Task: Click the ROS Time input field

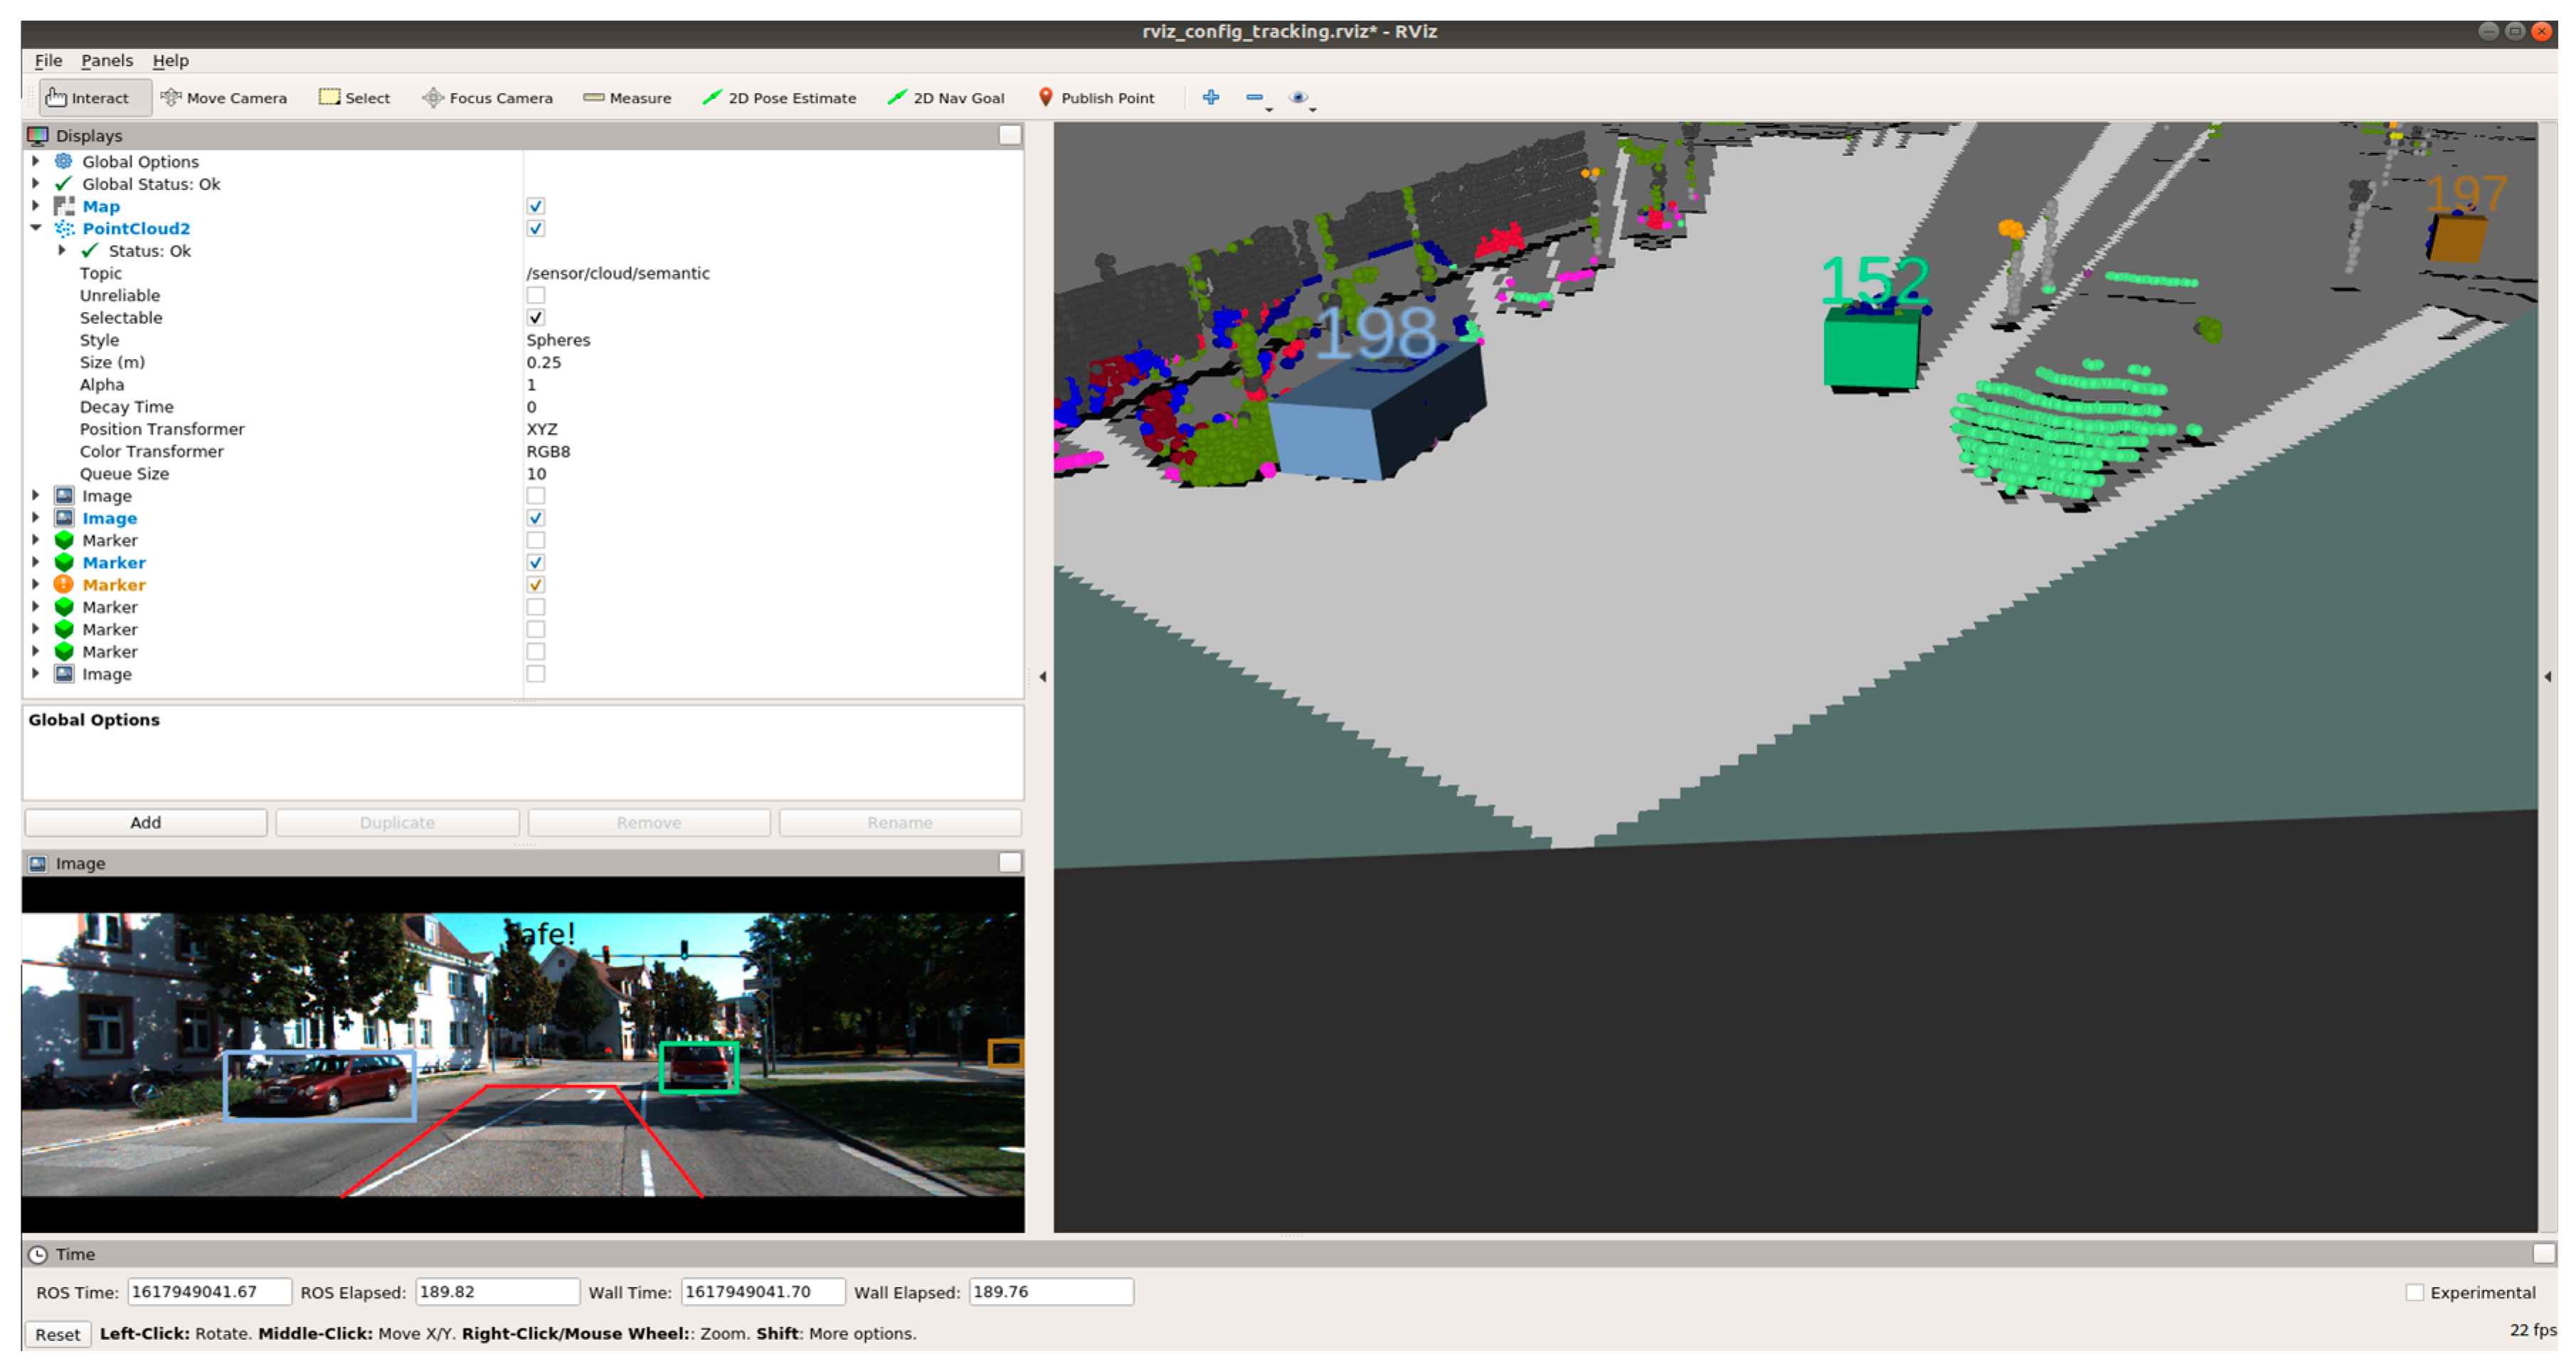Action: coord(208,1293)
